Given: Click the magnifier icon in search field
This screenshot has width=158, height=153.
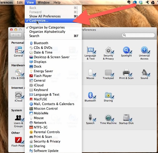Looking at the screenshot, I should pos(125,35).
